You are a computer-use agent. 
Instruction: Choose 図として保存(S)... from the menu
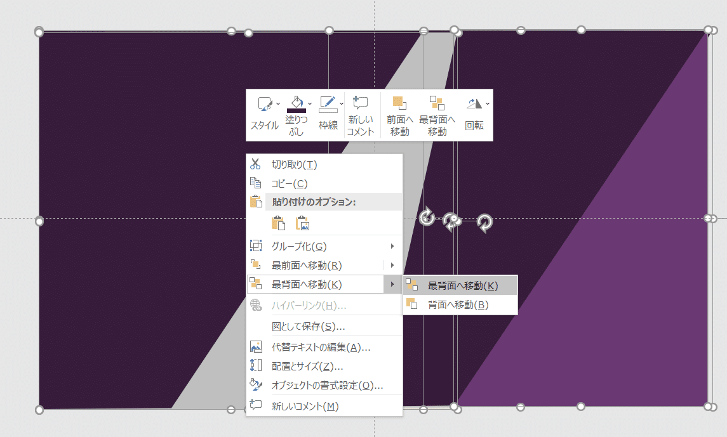[x=324, y=327]
